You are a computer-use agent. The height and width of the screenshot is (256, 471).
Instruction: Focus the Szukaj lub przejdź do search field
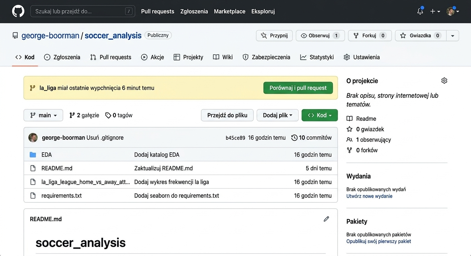(83, 11)
